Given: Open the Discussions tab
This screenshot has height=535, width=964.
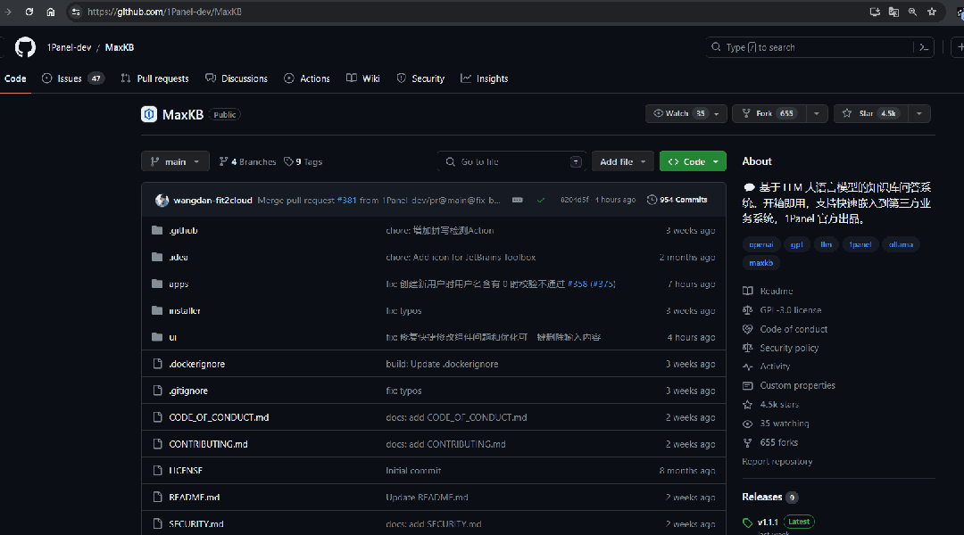Looking at the screenshot, I should tap(237, 78).
